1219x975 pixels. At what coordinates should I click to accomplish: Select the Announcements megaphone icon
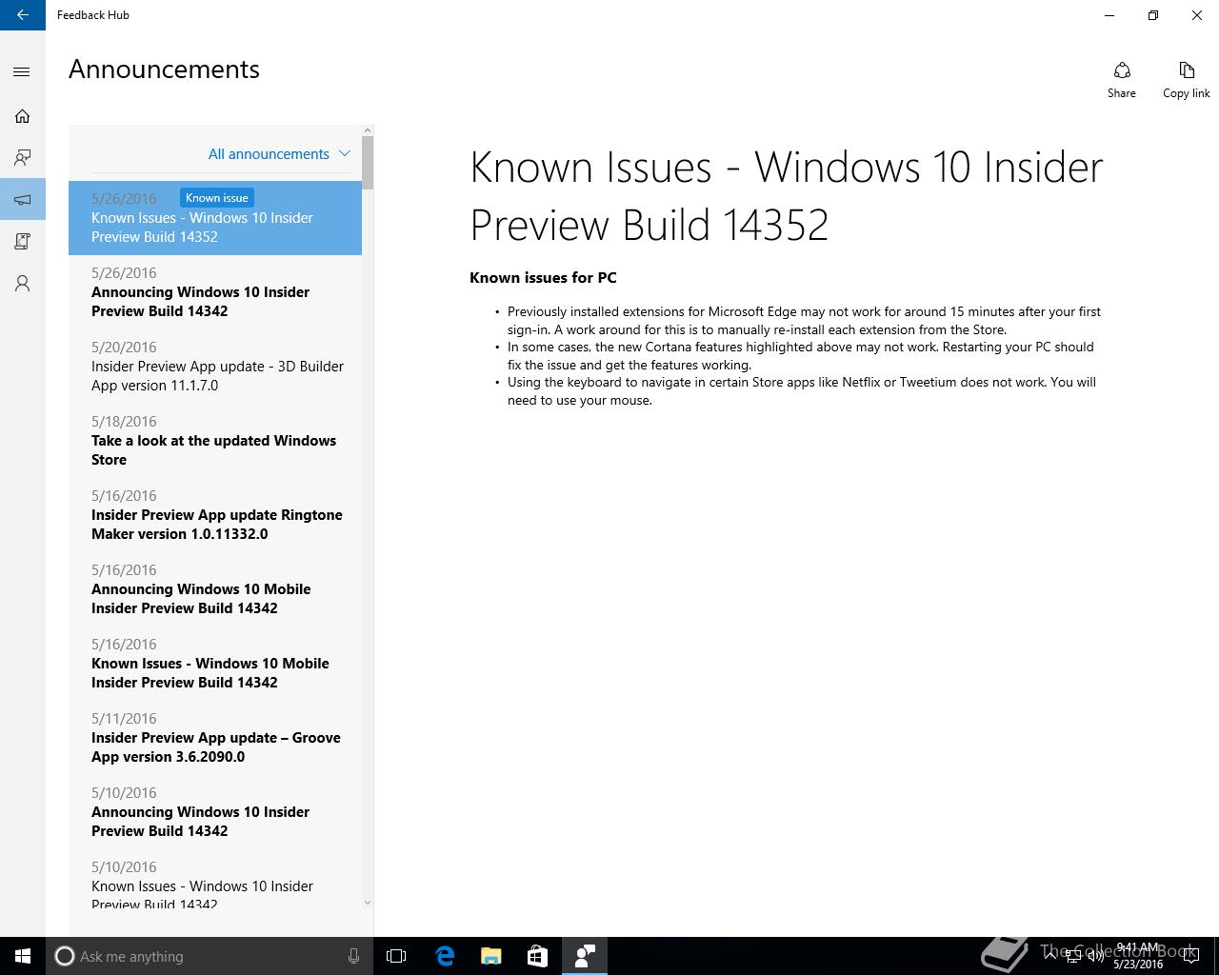23,200
